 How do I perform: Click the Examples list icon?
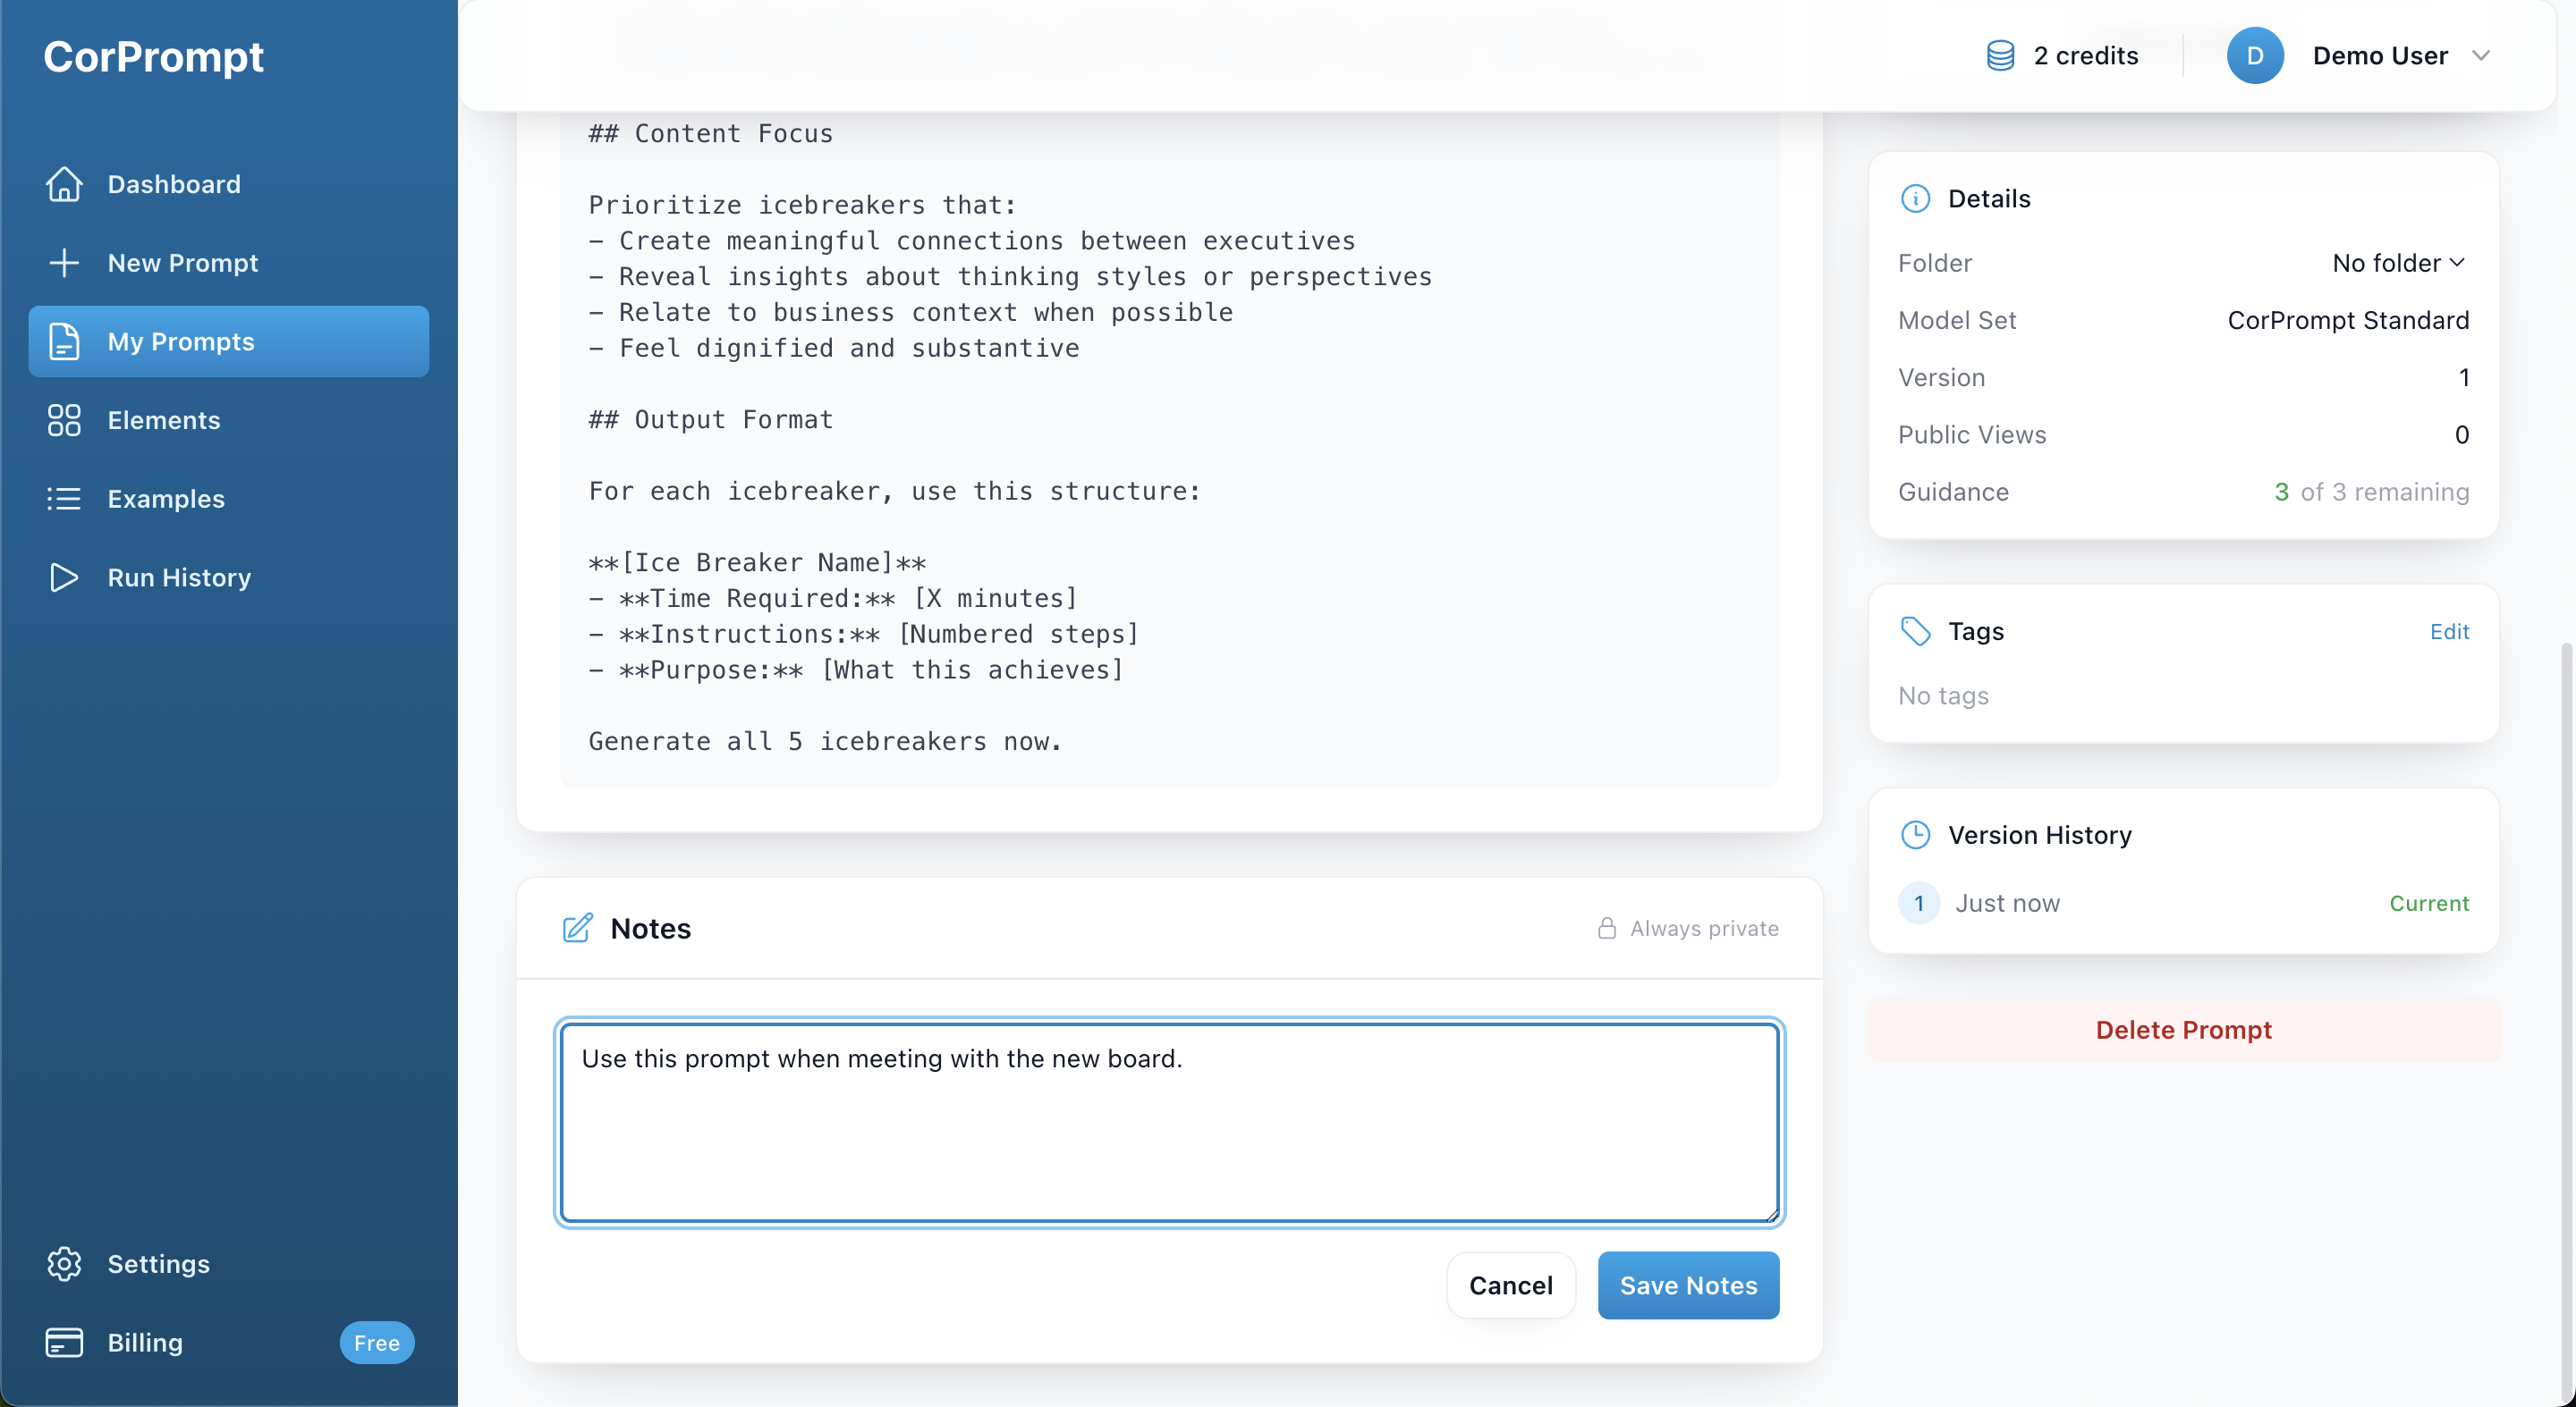pyautogui.click(x=64, y=499)
